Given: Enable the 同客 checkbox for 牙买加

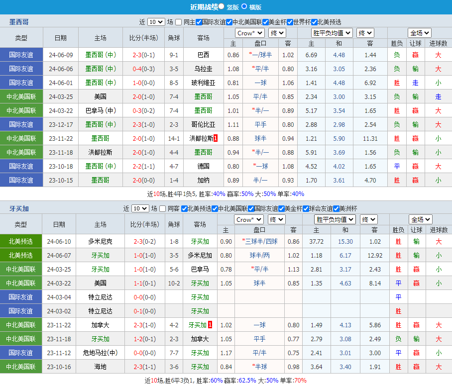Looking at the screenshot, I should [162, 208].
